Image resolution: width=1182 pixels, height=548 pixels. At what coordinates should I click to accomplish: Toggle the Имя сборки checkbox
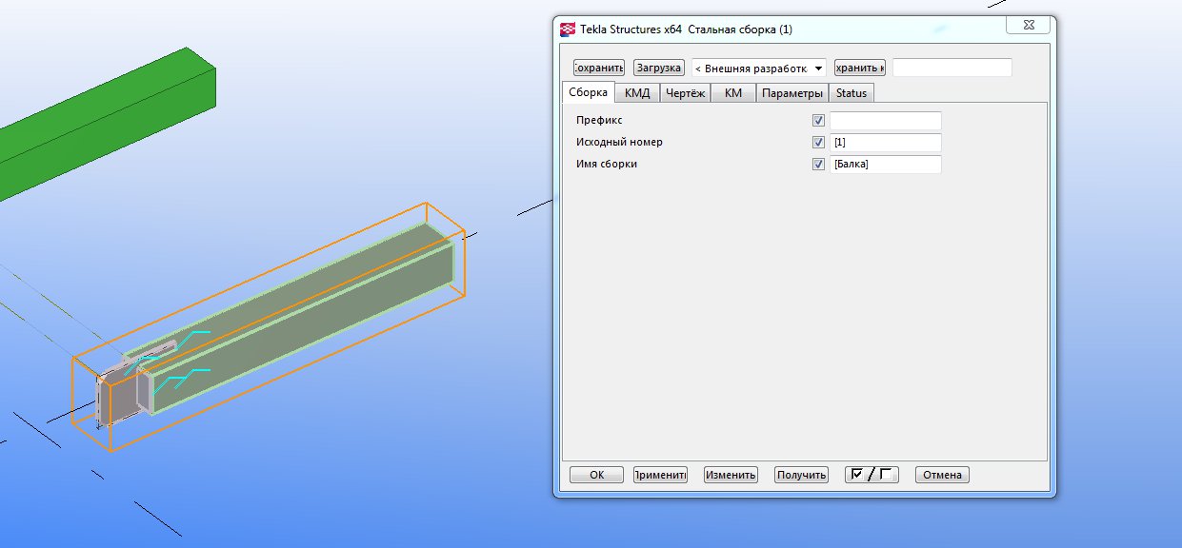coord(818,165)
